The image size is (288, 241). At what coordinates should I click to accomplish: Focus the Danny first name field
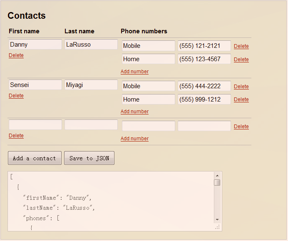point(35,44)
